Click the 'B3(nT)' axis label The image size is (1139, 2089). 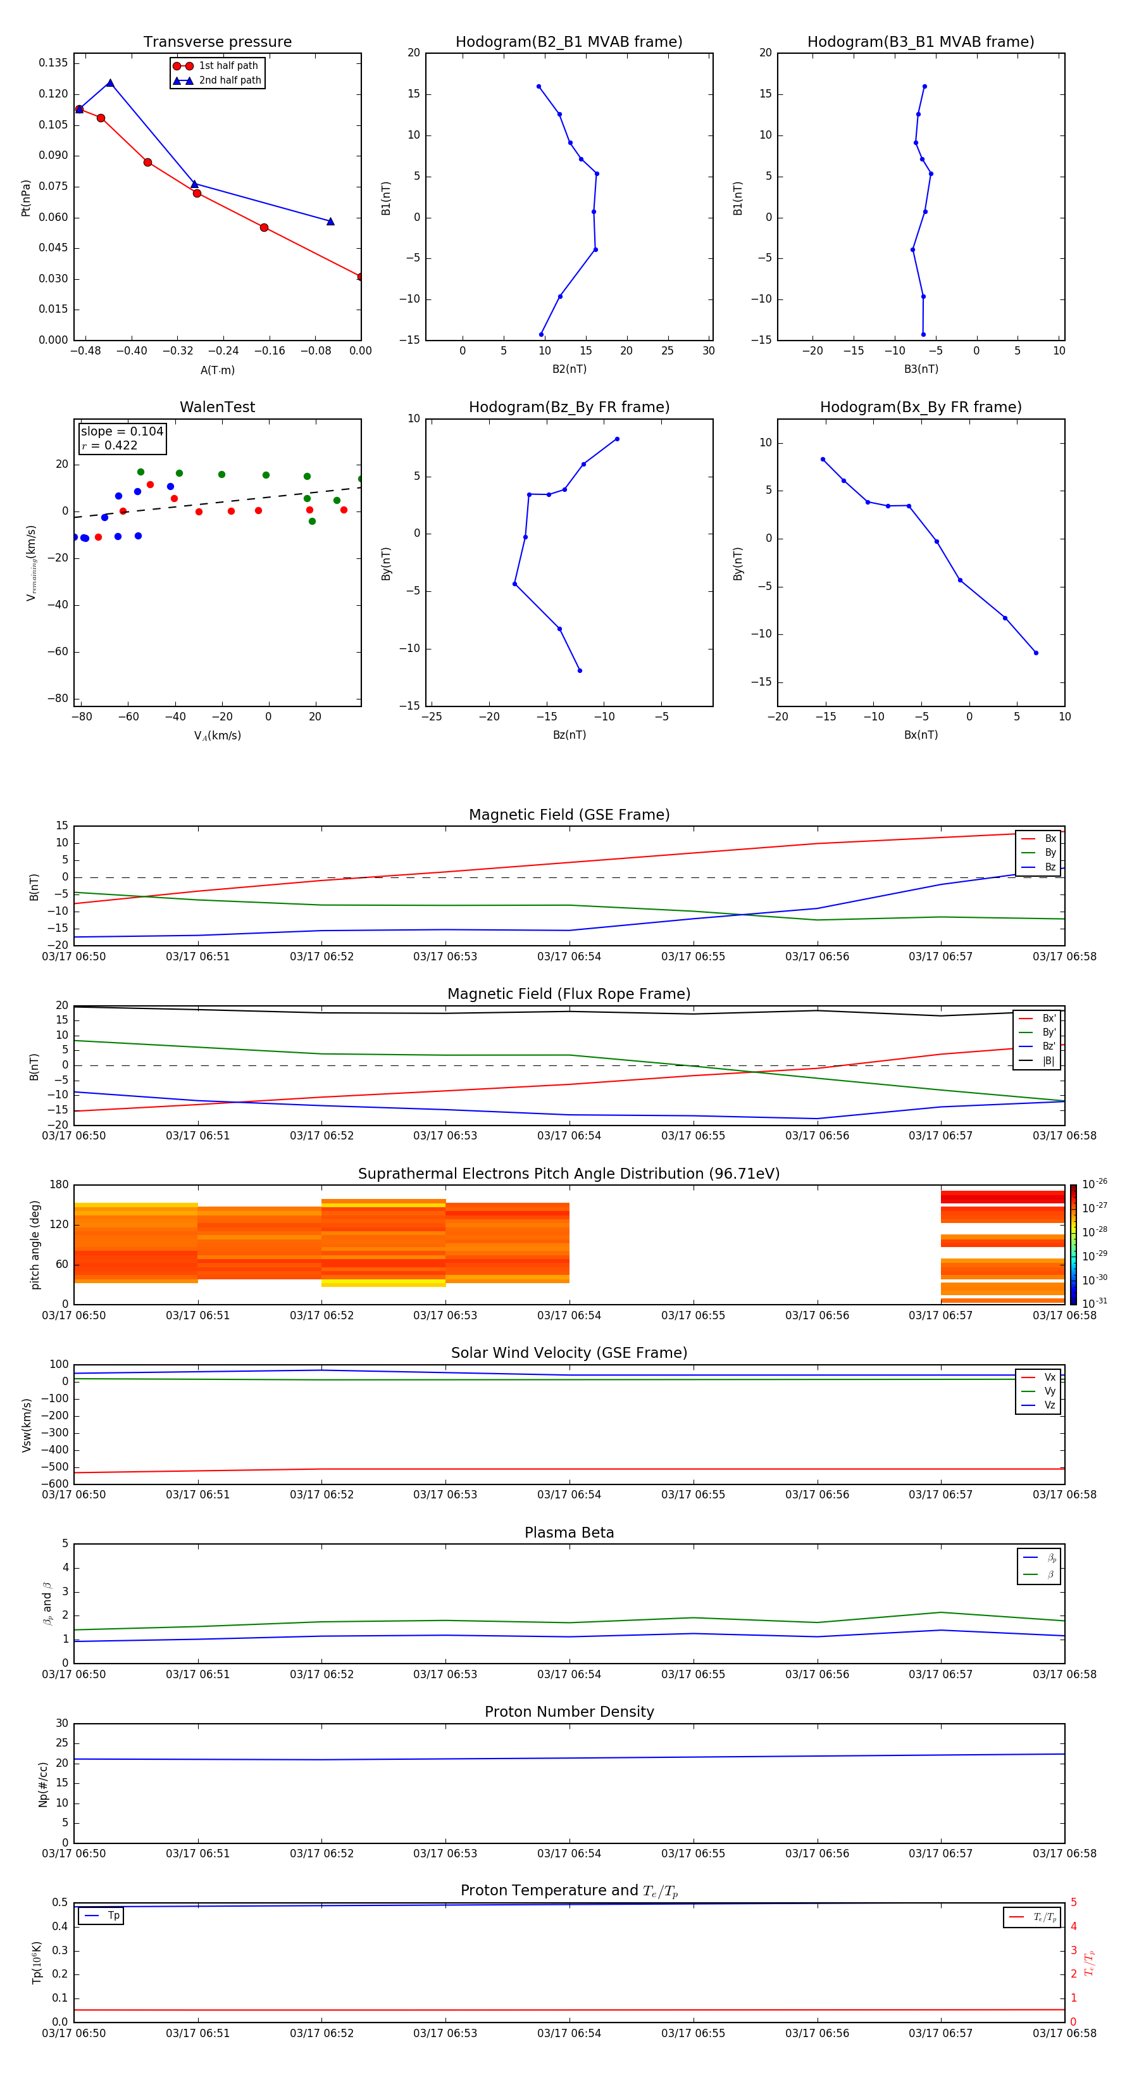pos(921,369)
